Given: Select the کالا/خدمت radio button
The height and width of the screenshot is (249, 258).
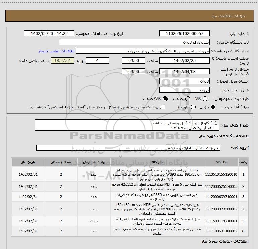Looking at the screenshot, I should tap(165, 99).
